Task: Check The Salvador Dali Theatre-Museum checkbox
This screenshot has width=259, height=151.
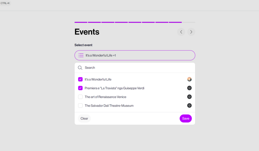Action: pyautogui.click(x=80, y=106)
